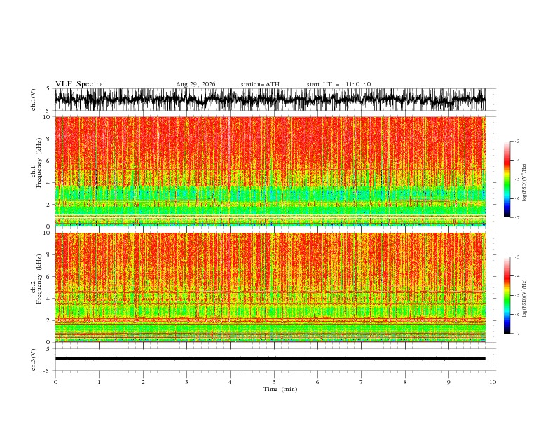The image size is (555, 429).
Task: Click the ch.3 voltage waveform strip
Action: pyautogui.click(x=270, y=359)
